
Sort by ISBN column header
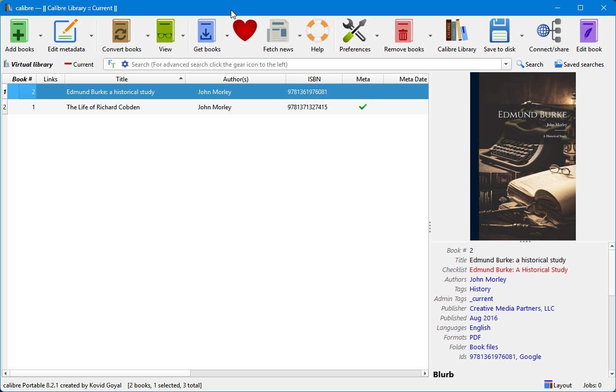coord(314,79)
